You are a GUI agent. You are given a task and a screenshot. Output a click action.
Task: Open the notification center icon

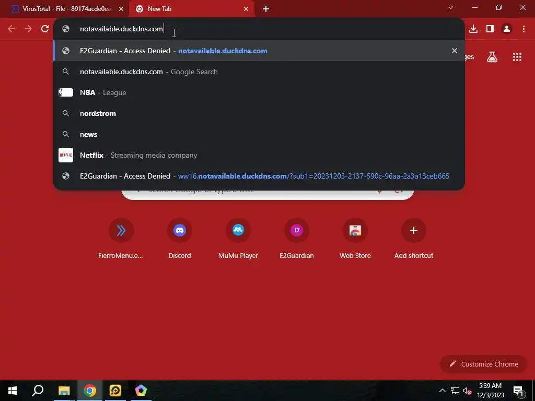pyautogui.click(x=518, y=391)
